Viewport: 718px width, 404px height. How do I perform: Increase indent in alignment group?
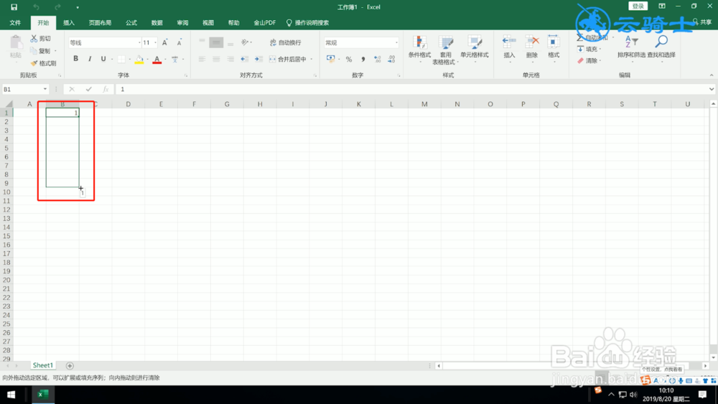pos(258,59)
